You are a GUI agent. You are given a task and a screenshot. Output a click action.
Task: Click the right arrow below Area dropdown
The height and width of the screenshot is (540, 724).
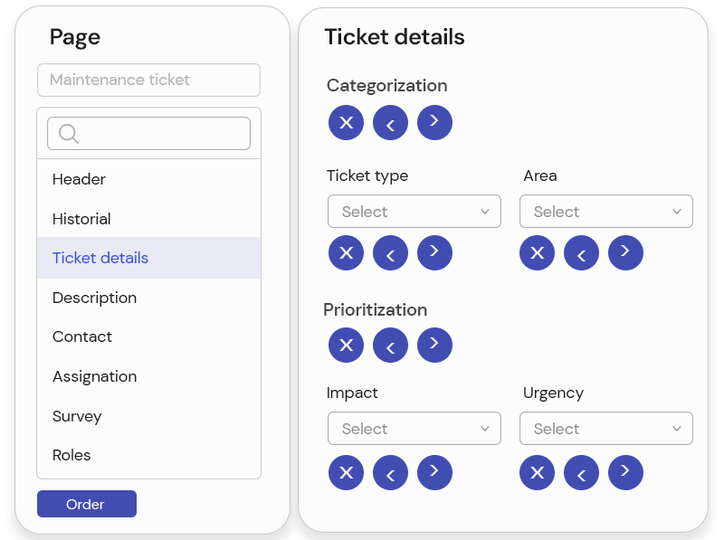[x=625, y=253]
